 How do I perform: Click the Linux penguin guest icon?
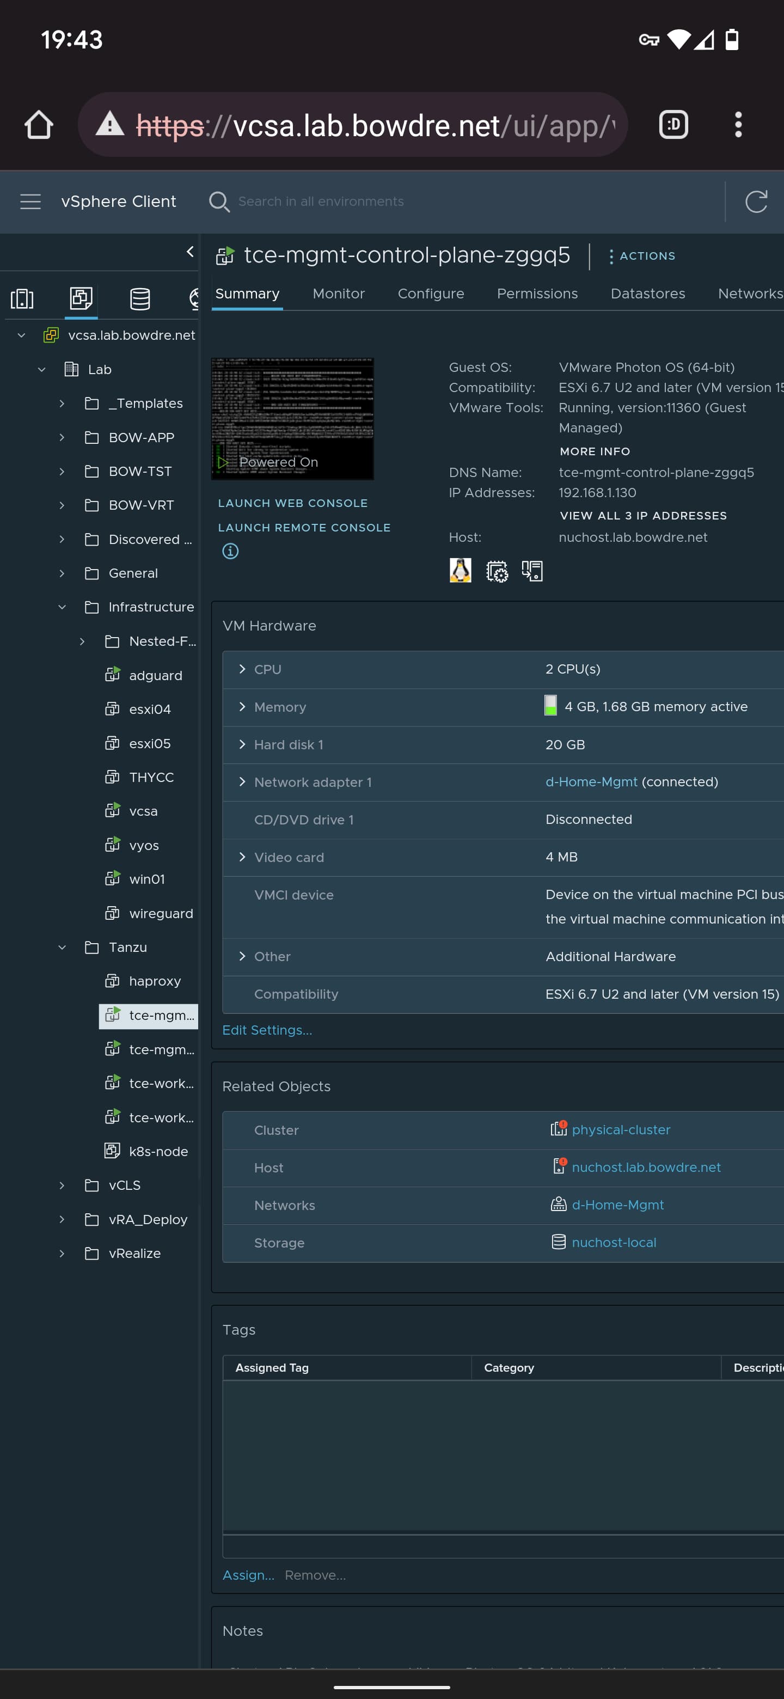click(x=460, y=570)
